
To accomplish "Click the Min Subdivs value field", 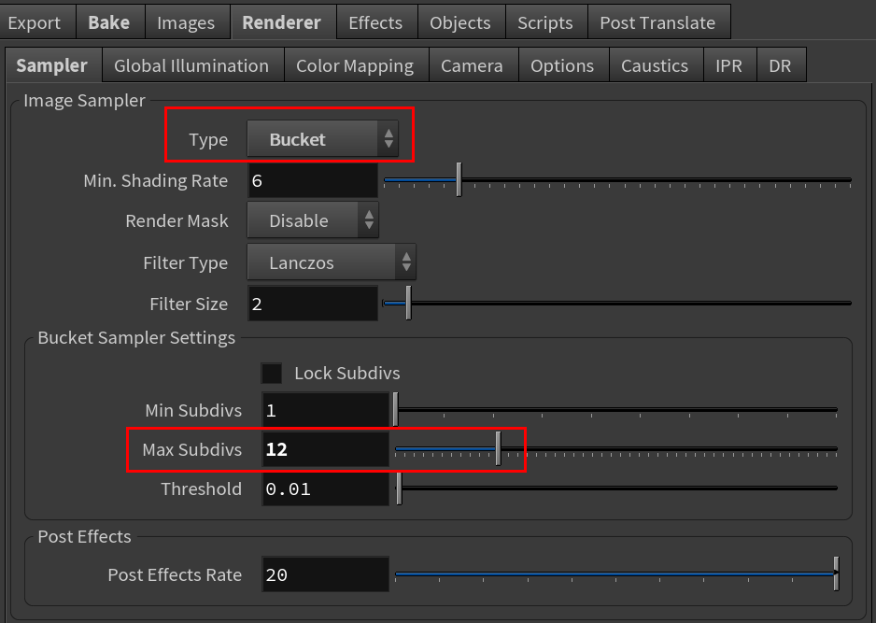I will point(326,410).
